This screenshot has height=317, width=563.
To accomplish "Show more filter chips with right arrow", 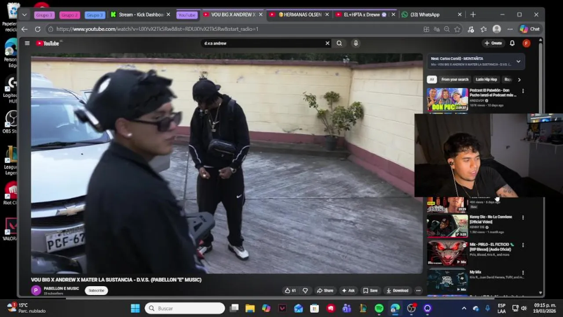I will [519, 80].
